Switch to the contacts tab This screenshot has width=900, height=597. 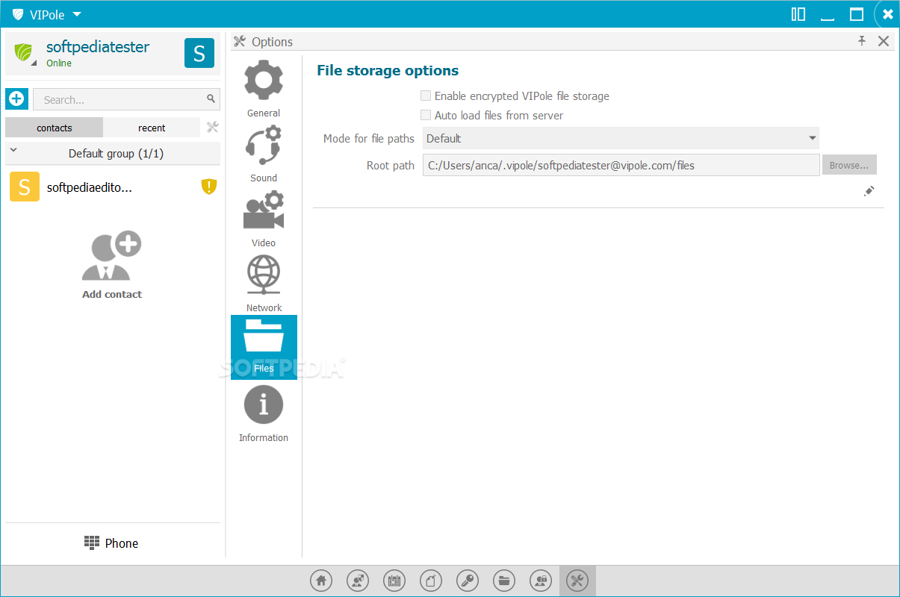[55, 128]
